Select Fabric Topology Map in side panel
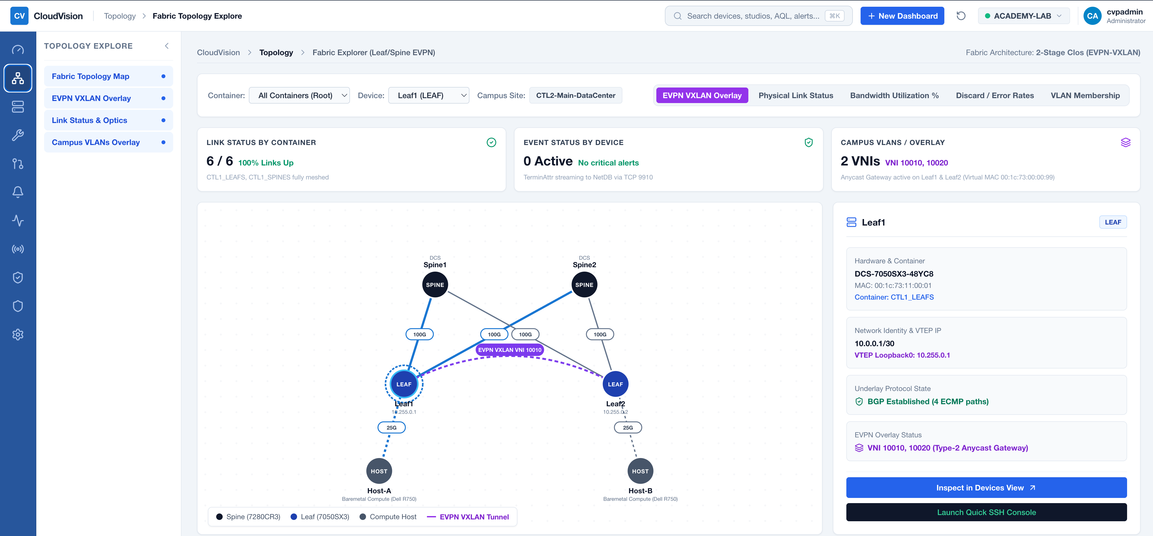 pyautogui.click(x=108, y=76)
